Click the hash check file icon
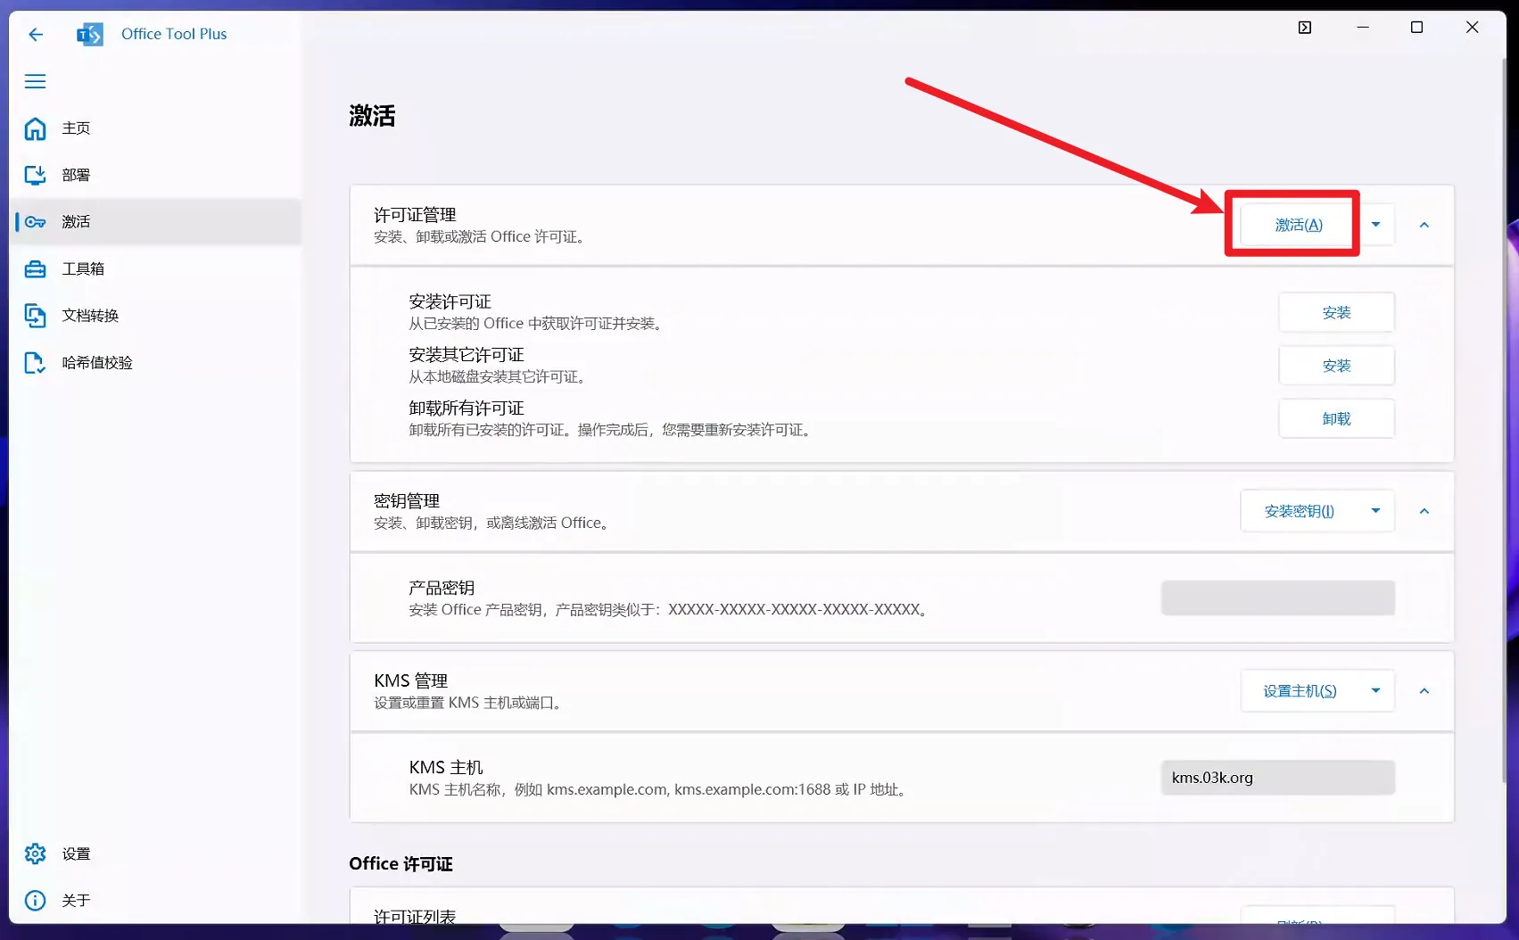The width and height of the screenshot is (1519, 940). pyautogui.click(x=35, y=362)
